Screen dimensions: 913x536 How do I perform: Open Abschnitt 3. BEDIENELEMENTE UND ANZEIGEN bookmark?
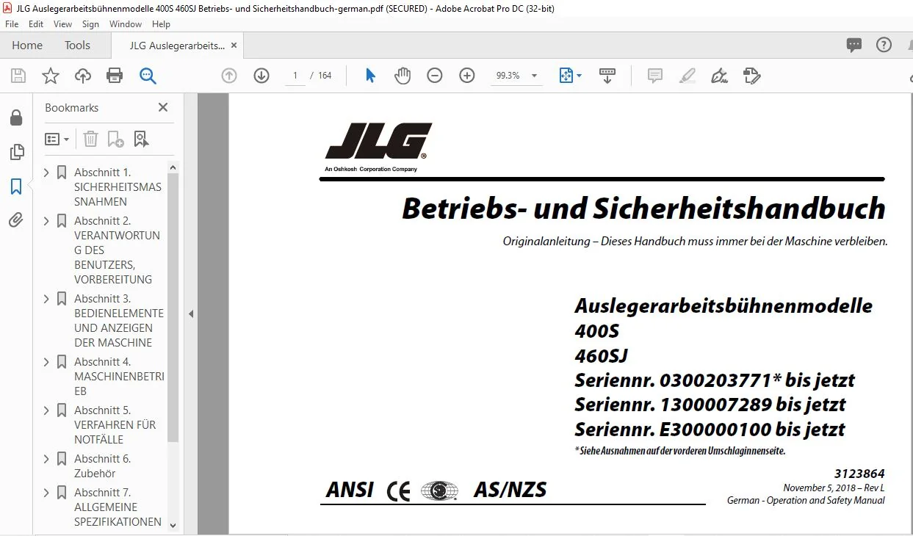click(119, 321)
